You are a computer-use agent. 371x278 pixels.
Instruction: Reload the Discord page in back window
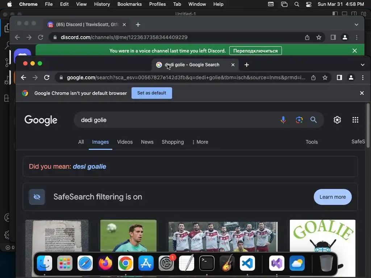pyautogui.click(x=41, y=37)
